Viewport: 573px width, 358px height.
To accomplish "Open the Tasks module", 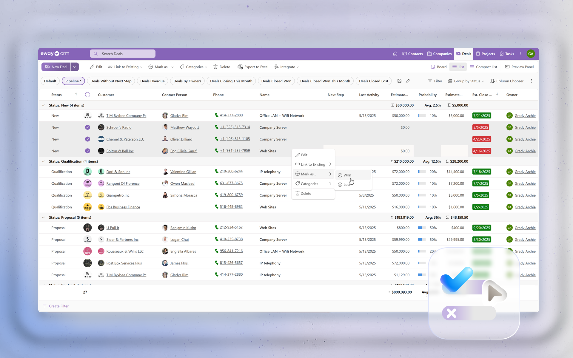I will tap(507, 54).
